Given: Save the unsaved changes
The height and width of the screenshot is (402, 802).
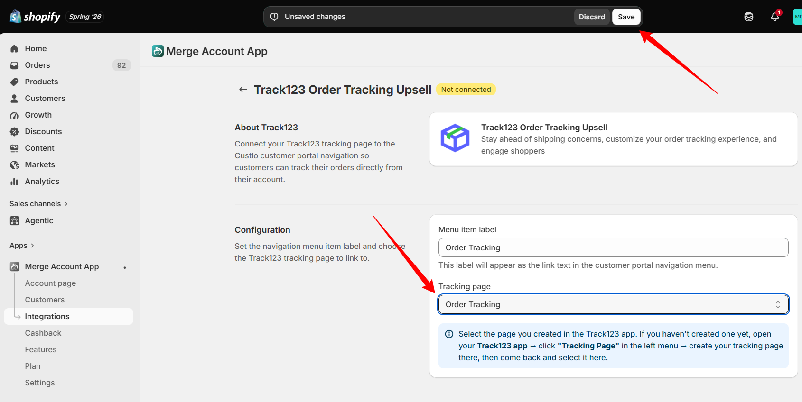Looking at the screenshot, I should click(626, 17).
